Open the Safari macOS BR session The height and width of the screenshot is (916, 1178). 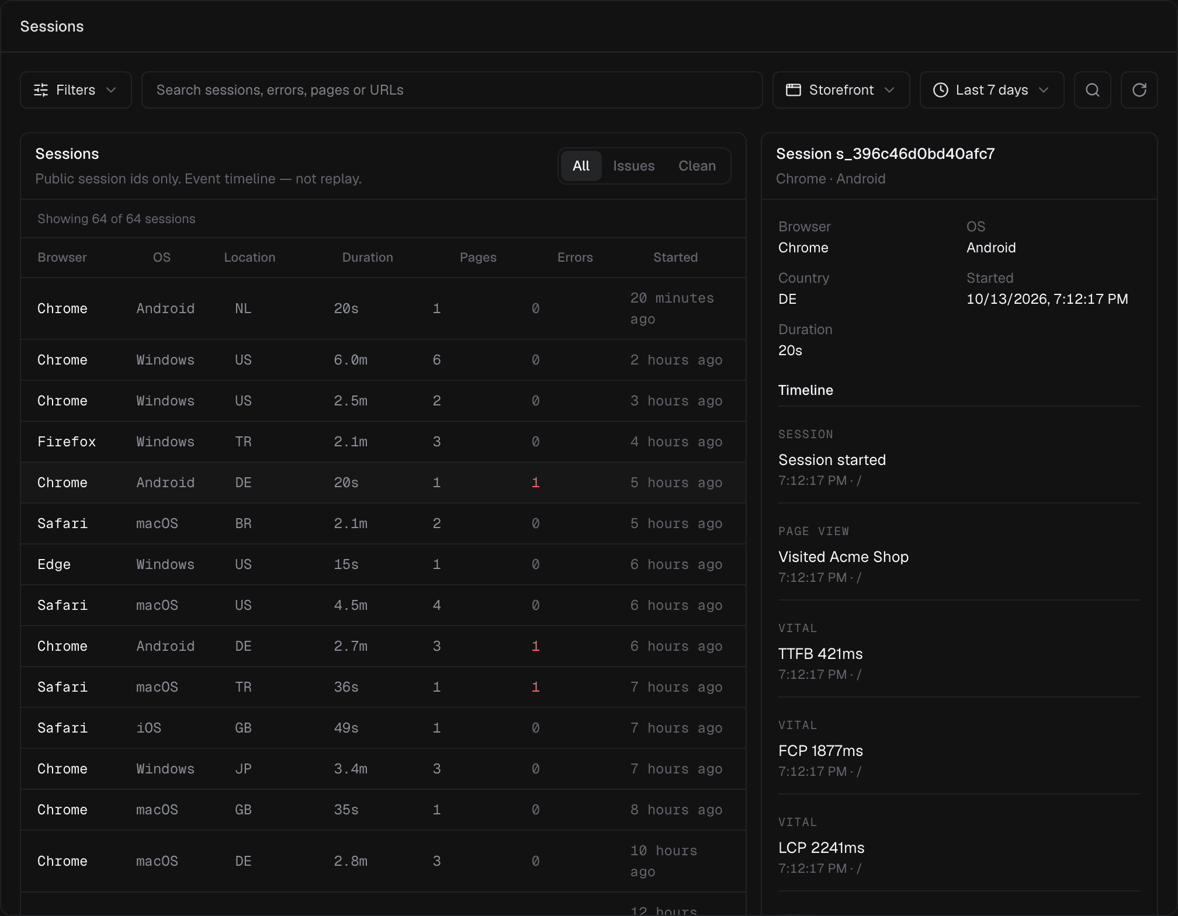click(383, 523)
